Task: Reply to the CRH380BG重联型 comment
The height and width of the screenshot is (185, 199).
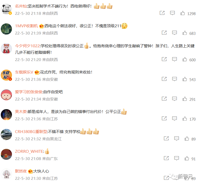Action: (x=176, y=138)
